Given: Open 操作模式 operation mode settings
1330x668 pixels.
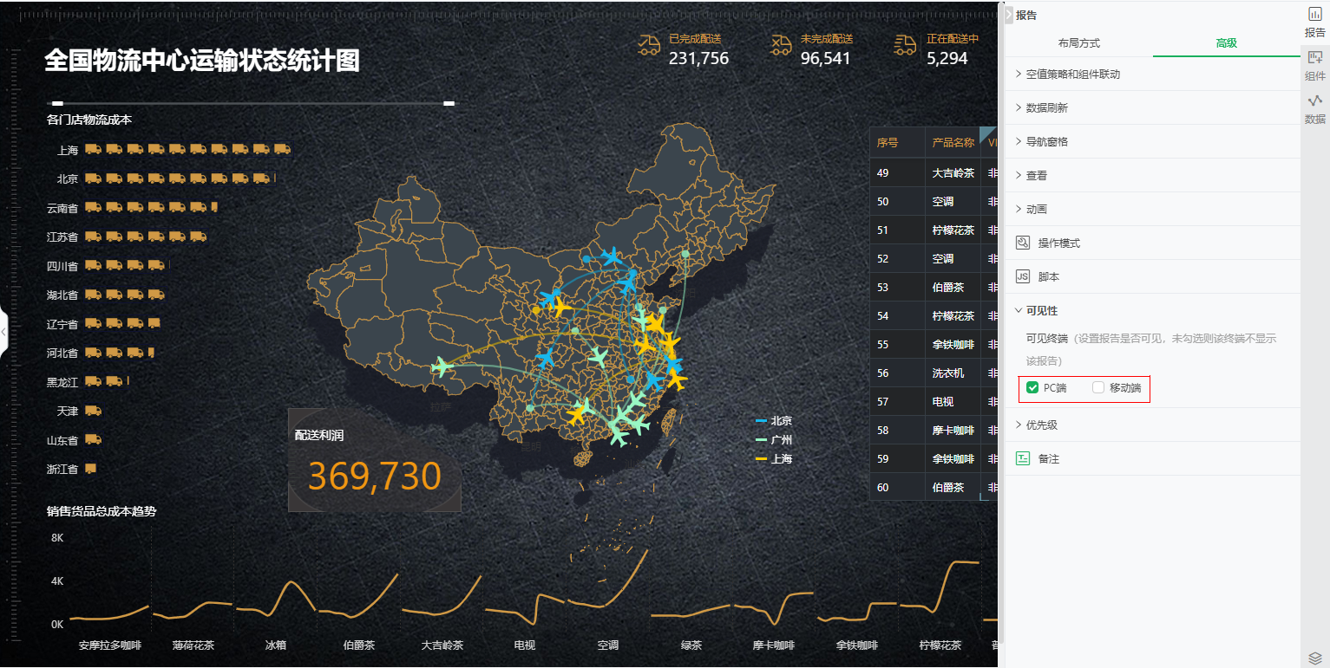Looking at the screenshot, I should 1058,243.
